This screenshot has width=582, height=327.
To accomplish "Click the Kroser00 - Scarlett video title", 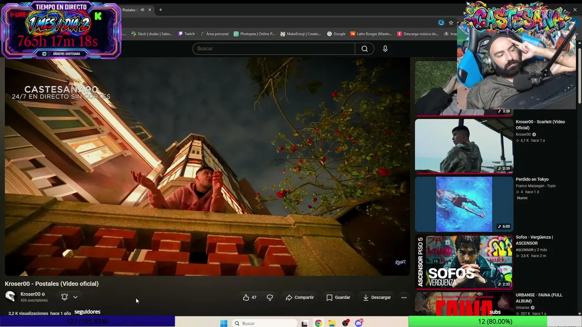I will pyautogui.click(x=540, y=125).
